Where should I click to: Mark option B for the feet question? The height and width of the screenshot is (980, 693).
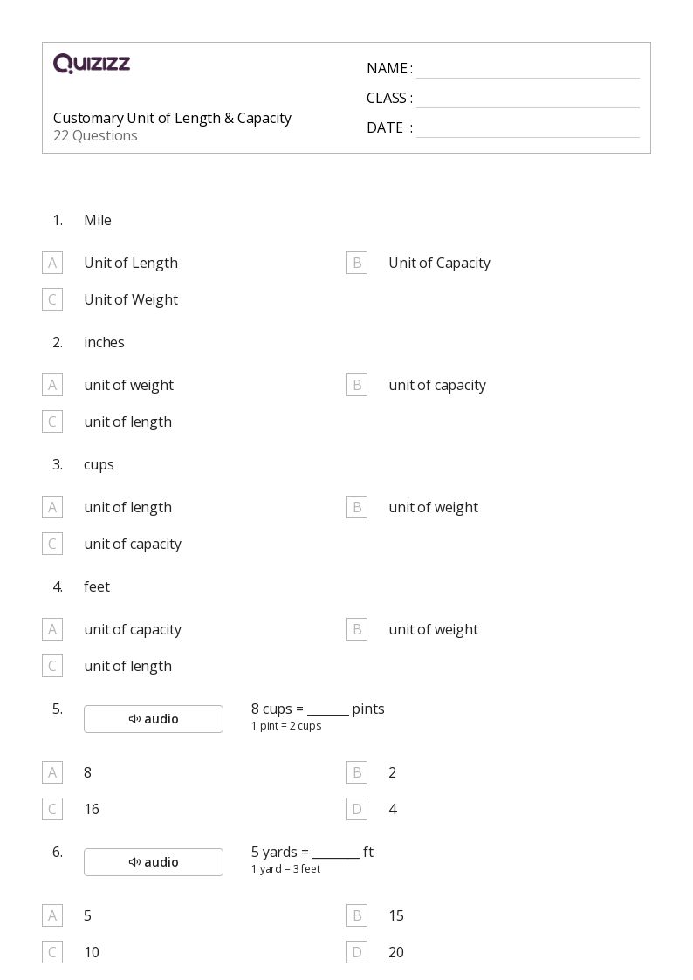click(357, 629)
